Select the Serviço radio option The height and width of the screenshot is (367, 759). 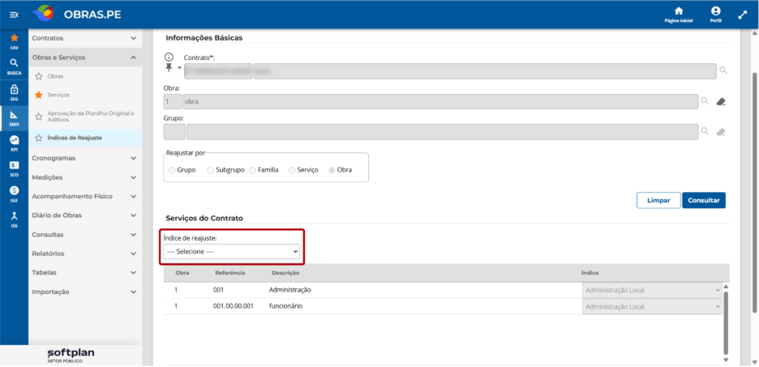291,171
